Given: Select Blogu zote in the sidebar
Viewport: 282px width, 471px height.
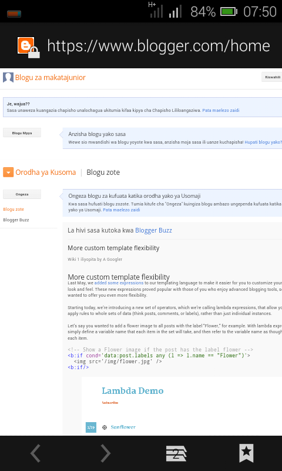Looking at the screenshot, I should pyautogui.click(x=14, y=210).
